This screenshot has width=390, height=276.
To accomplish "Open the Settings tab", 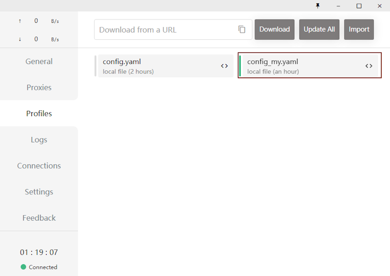I will pos(39,192).
